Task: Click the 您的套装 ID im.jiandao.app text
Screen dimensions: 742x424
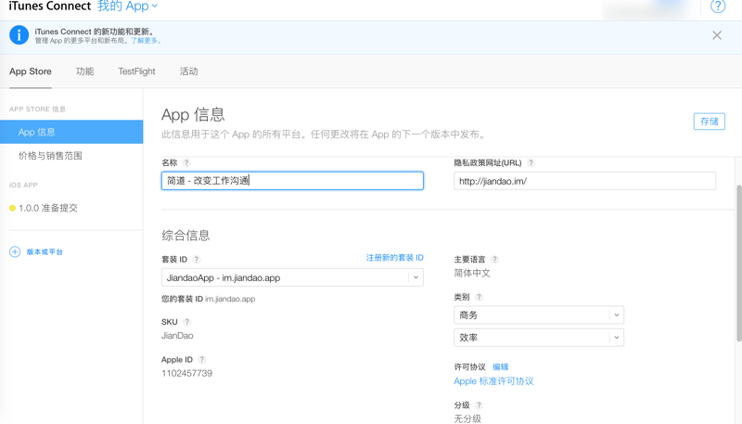Action: (208, 299)
